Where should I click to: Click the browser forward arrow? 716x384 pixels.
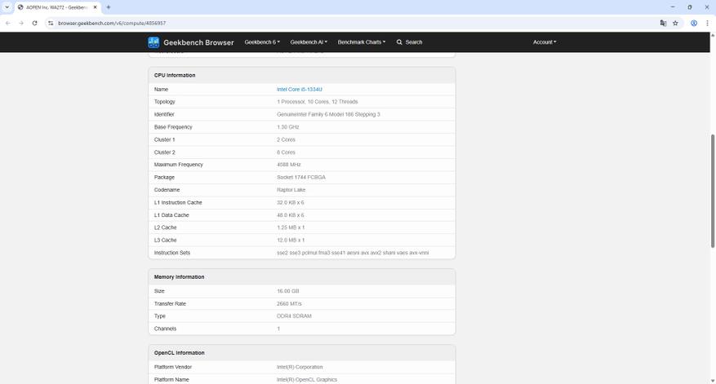[x=21, y=24]
